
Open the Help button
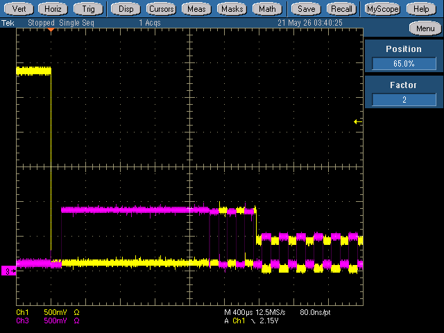(421, 9)
